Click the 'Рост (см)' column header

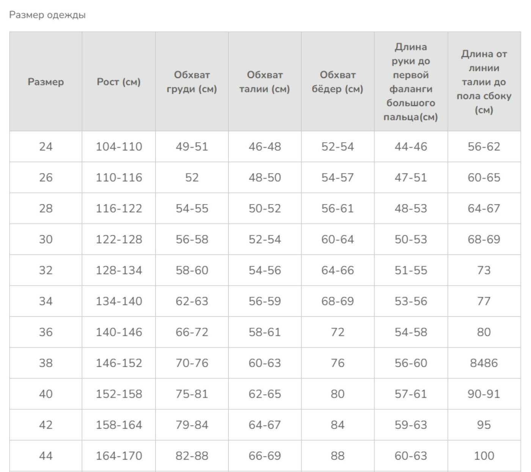[119, 82]
